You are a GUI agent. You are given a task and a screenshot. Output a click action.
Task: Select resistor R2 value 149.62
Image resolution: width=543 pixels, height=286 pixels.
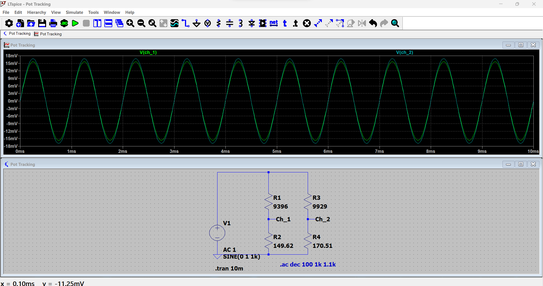coord(283,246)
